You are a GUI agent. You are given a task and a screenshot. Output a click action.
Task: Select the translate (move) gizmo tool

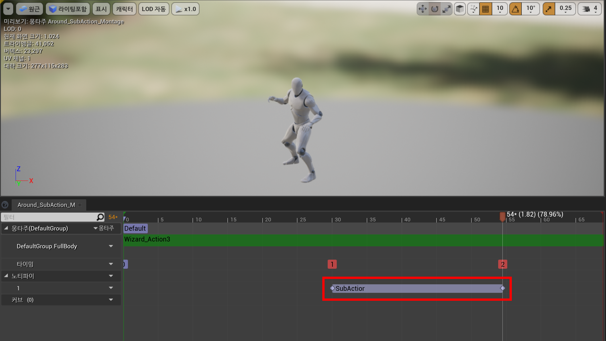(x=423, y=9)
